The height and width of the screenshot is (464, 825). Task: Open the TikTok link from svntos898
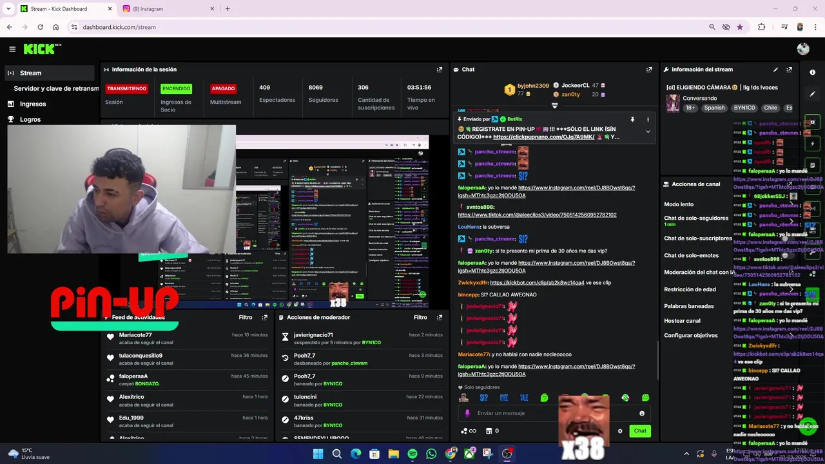(537, 215)
